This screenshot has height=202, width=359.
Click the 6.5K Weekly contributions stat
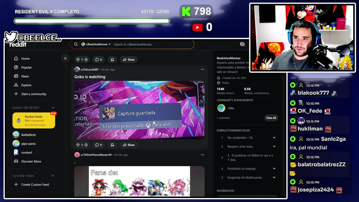coord(256,91)
